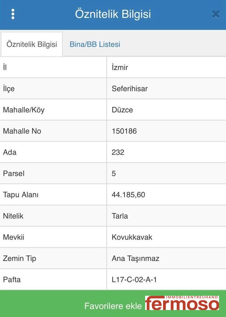Select the Mevkii value Kovukkavak
This screenshot has height=317, width=226.
132,238
